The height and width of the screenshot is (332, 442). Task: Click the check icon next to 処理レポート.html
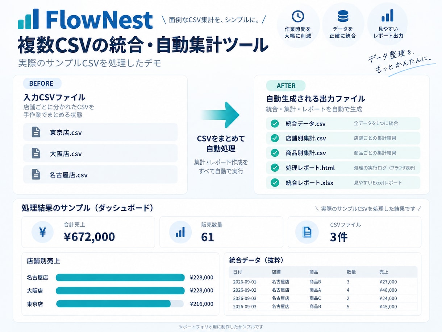tap(275, 168)
